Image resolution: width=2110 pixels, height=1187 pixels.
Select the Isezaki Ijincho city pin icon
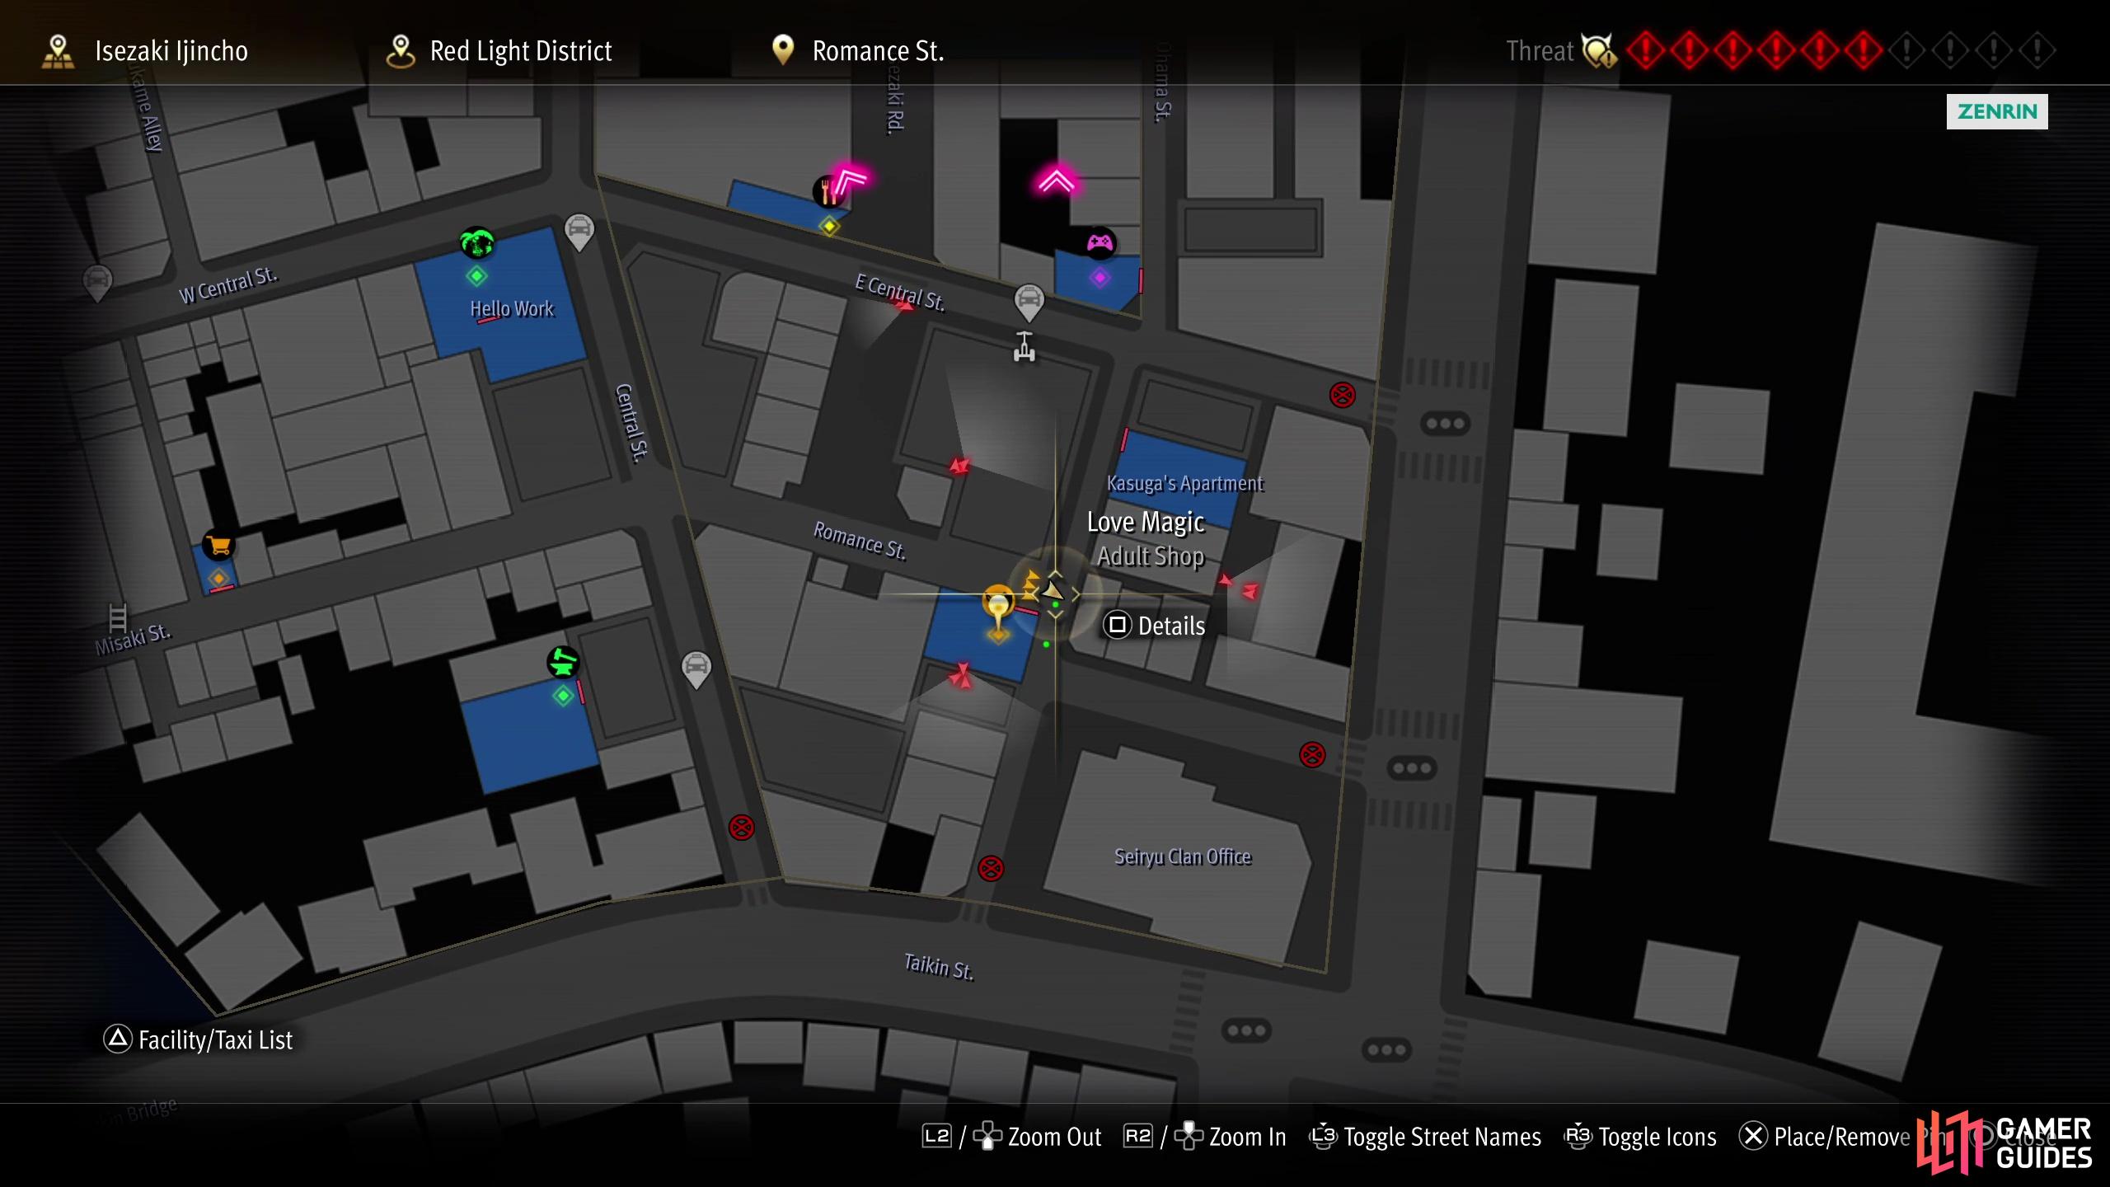click(58, 51)
